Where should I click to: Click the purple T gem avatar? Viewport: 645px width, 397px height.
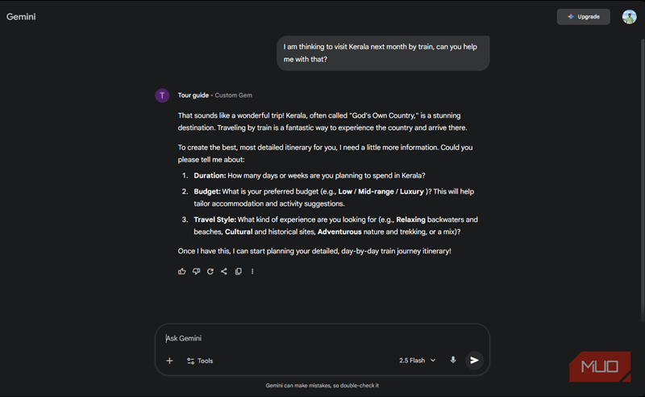(x=162, y=95)
